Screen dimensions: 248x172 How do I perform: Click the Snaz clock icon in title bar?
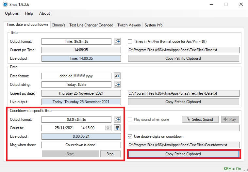[5, 4]
